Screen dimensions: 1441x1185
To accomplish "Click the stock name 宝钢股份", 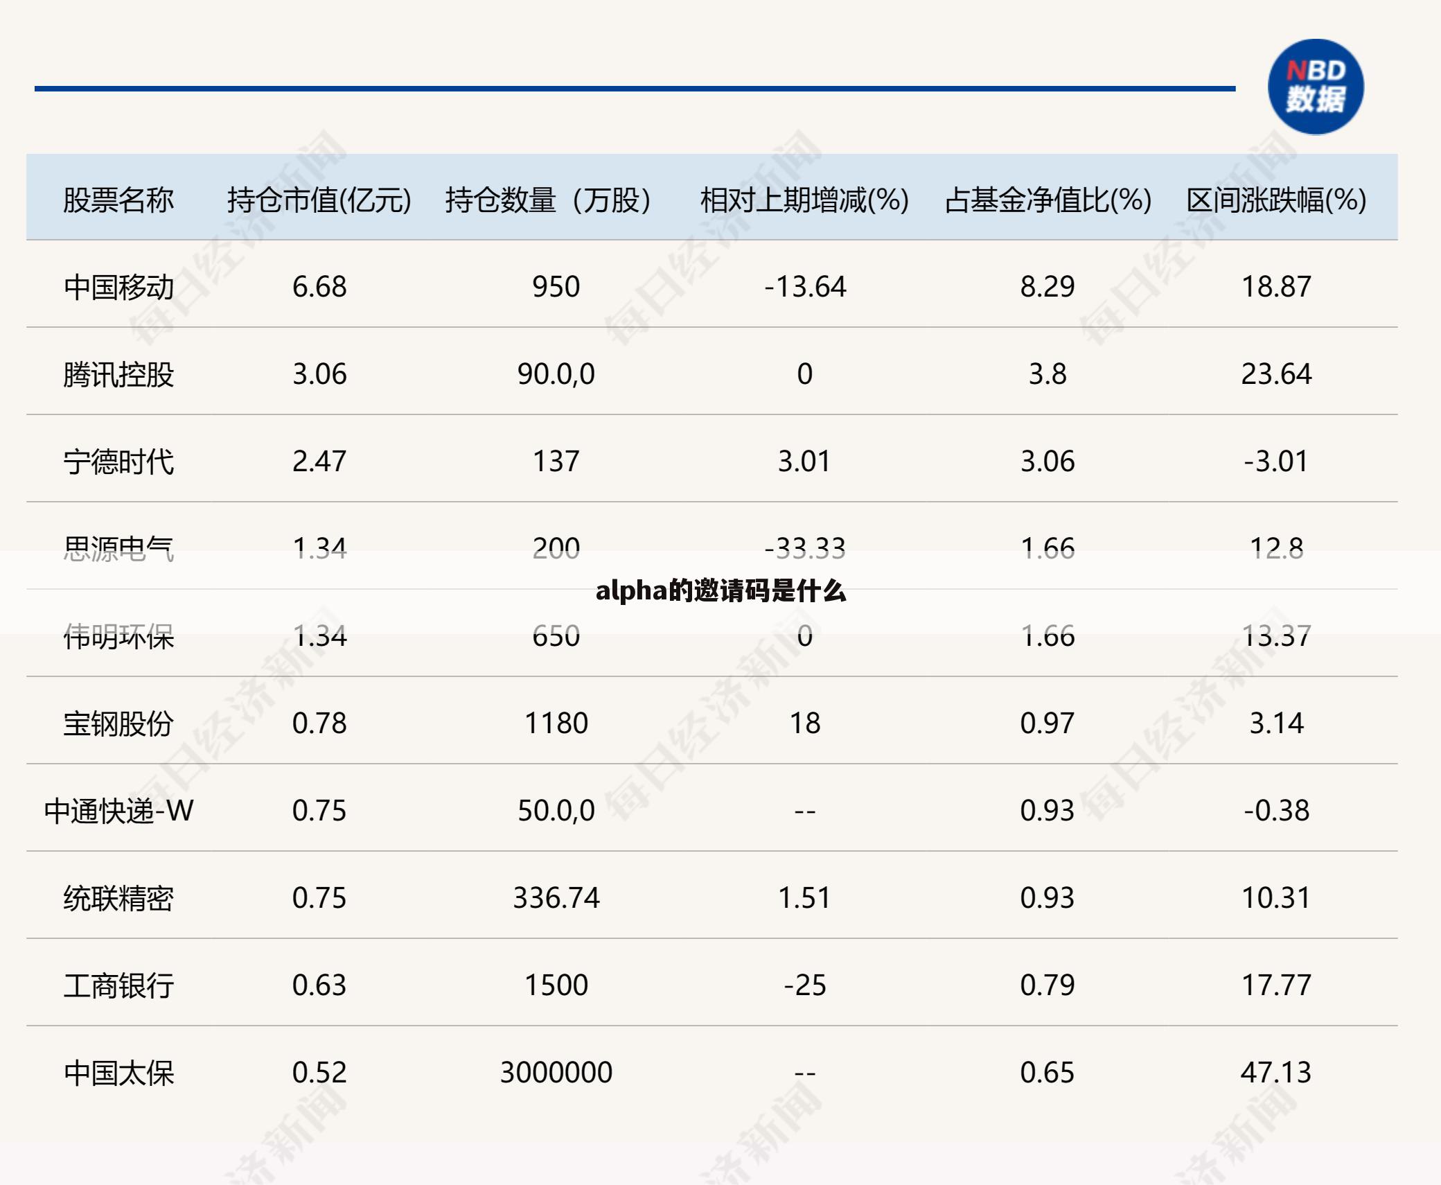I will [x=118, y=723].
